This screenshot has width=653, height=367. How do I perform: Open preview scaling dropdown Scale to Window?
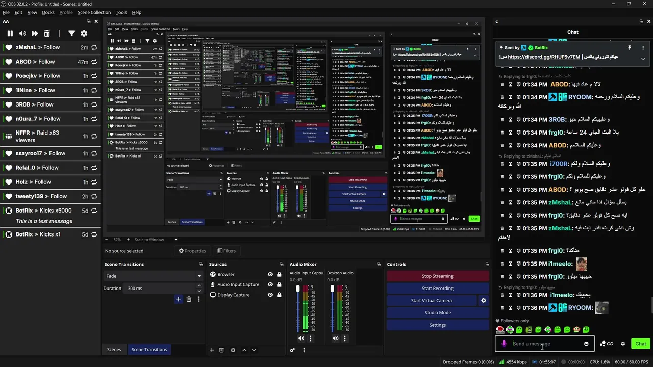156,240
